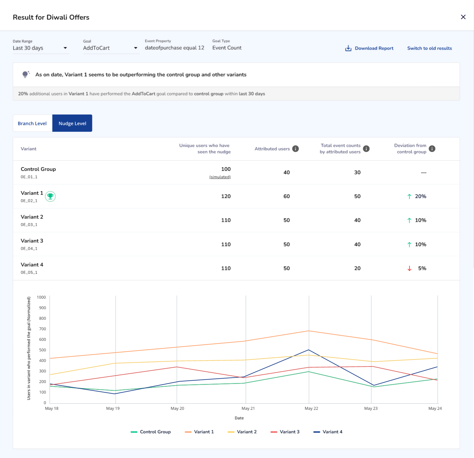Click the May 18 date label on chart
The width and height of the screenshot is (474, 458).
point(52,408)
